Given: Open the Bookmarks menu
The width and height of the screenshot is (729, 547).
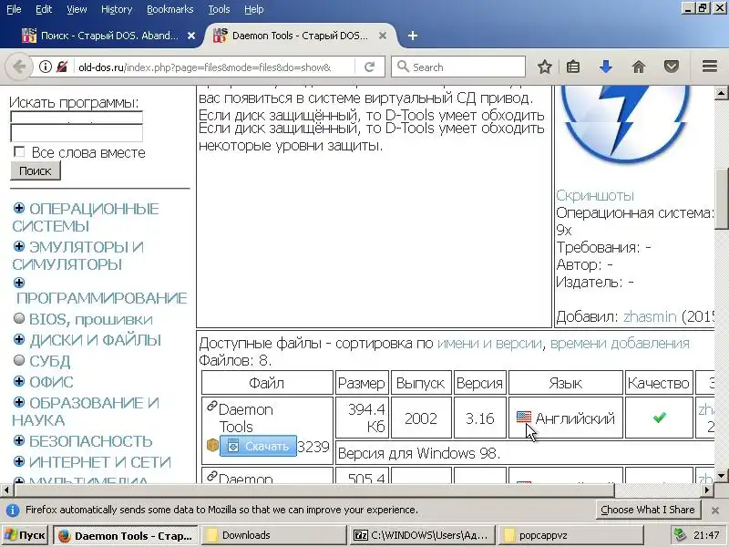Looking at the screenshot, I should [169, 9].
